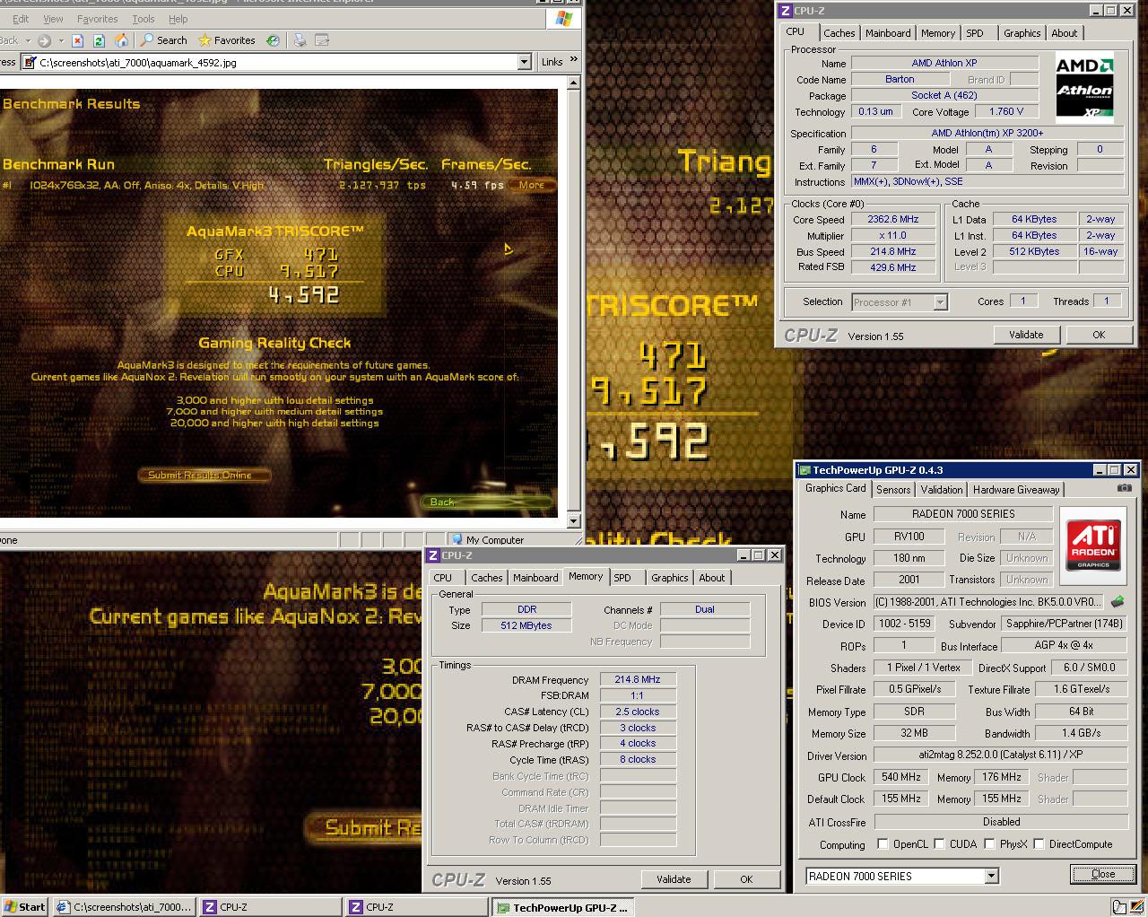The height and width of the screenshot is (917, 1148).
Task: Click the AMD Athlon XP logo in CPU-Z
Action: (1084, 87)
